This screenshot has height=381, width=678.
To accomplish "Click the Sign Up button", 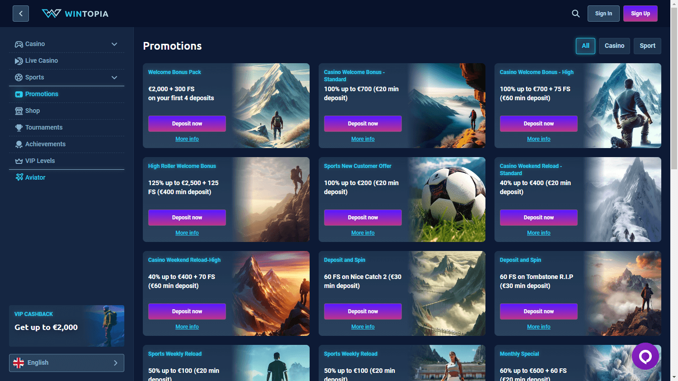I will (x=640, y=14).
